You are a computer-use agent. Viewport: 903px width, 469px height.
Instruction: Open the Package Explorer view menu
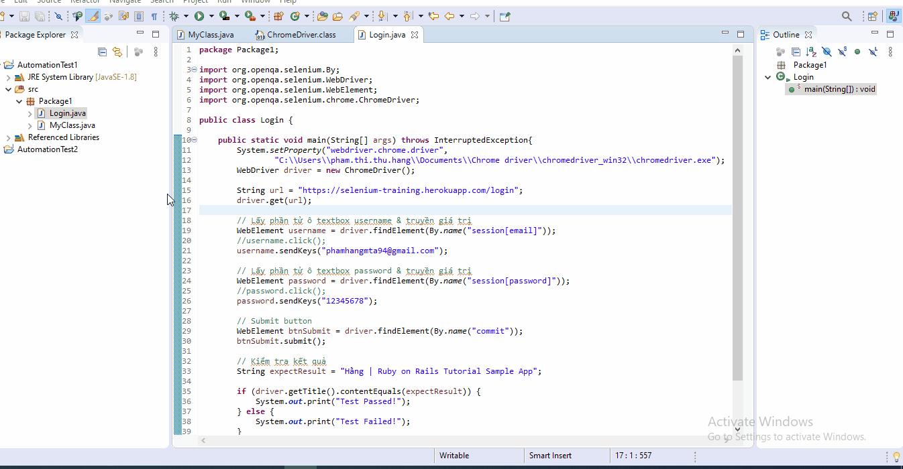[x=156, y=52]
